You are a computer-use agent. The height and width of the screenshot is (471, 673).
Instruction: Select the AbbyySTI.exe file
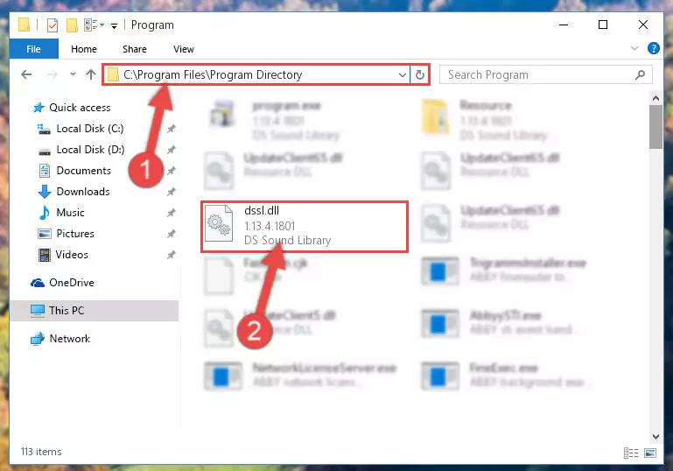point(498,323)
